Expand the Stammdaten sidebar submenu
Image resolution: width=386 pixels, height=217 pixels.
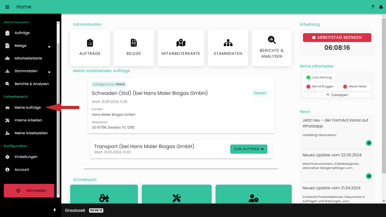(49, 72)
